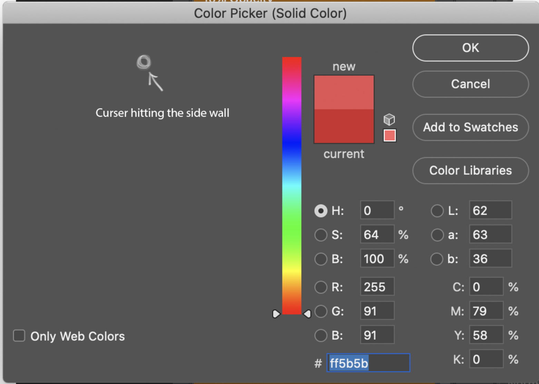Confirm the color by clicking OK
539x384 pixels.
[x=470, y=48]
